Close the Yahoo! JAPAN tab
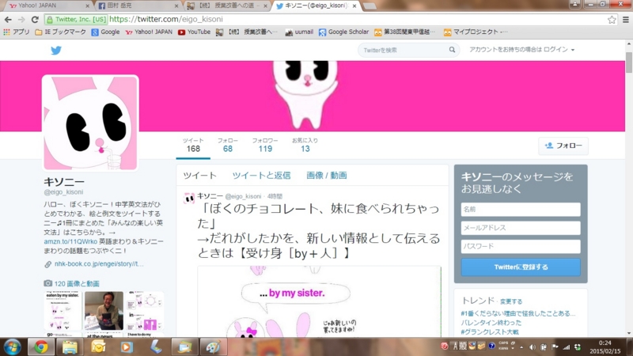 (88, 6)
